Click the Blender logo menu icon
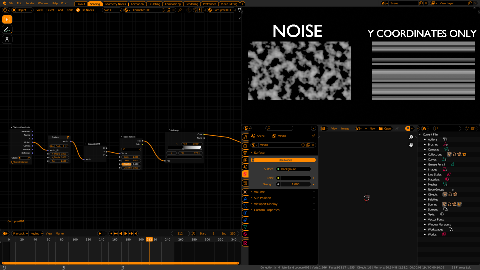 point(4,3)
